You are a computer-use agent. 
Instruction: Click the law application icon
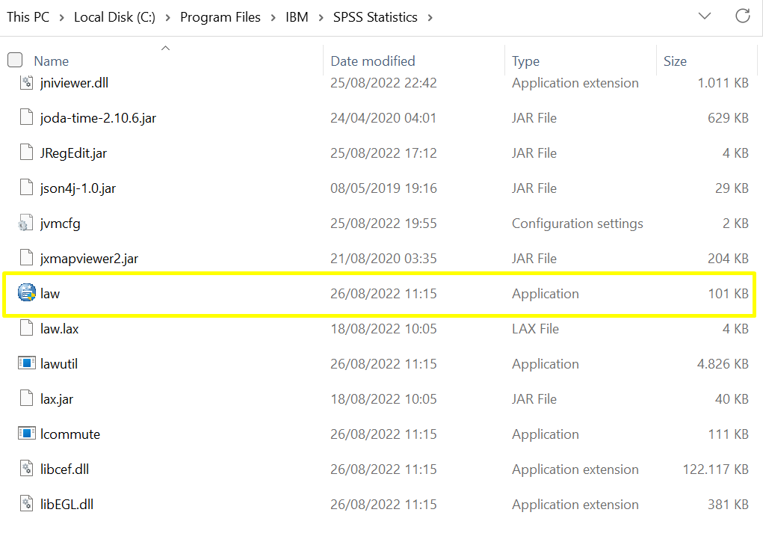[27, 294]
